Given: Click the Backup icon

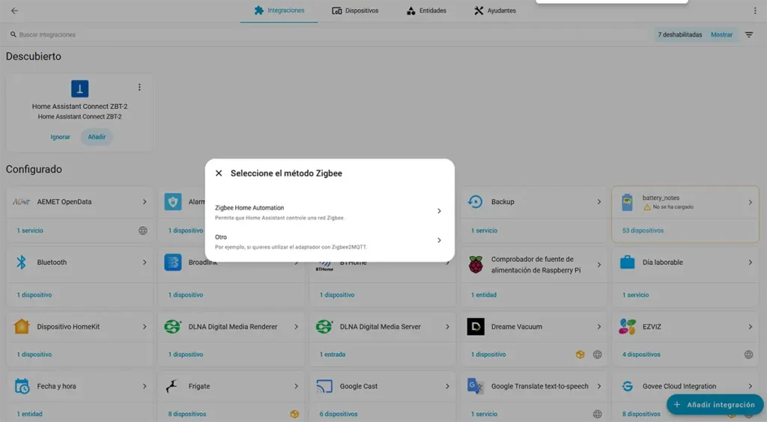Looking at the screenshot, I should pyautogui.click(x=476, y=202).
